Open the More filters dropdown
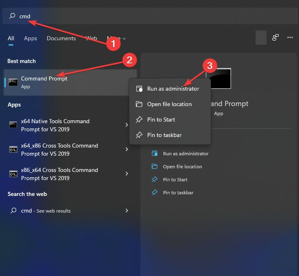 coord(116,38)
